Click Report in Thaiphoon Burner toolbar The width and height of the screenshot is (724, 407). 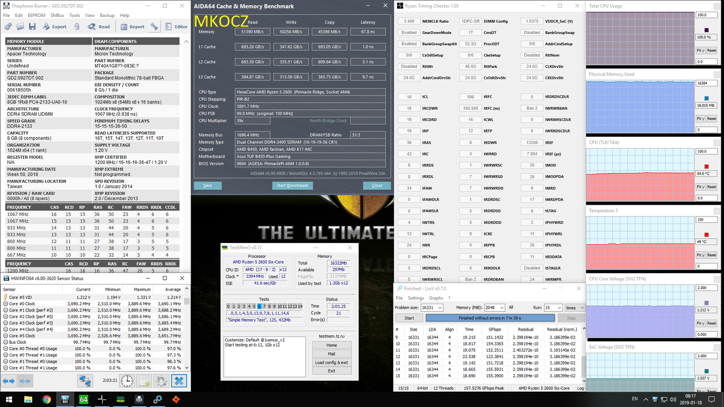pyautogui.click(x=132, y=27)
